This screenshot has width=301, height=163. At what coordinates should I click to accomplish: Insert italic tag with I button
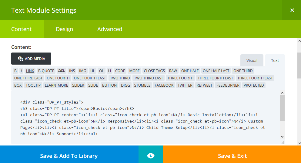[x=21, y=71]
